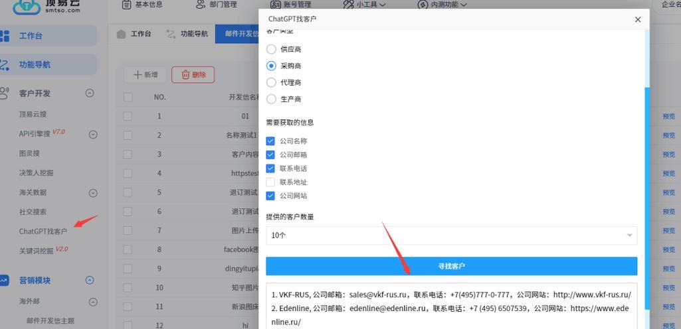Open 图灵搜 in the sidebar
The height and width of the screenshot is (329, 681).
pos(29,153)
